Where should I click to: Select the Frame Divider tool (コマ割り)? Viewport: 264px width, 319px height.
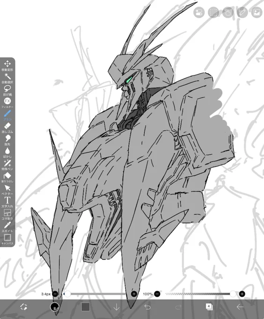(7, 215)
